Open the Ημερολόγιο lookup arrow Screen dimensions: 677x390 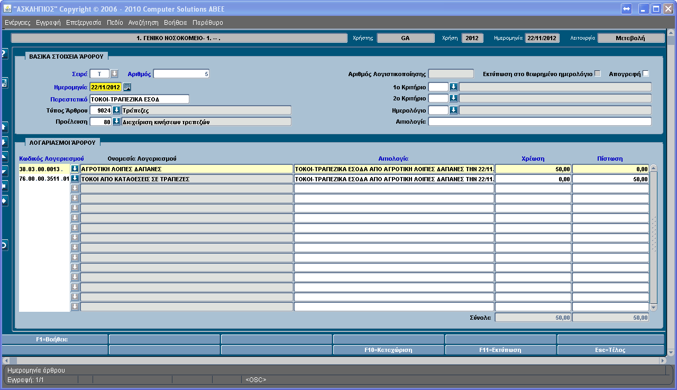pyautogui.click(x=453, y=110)
